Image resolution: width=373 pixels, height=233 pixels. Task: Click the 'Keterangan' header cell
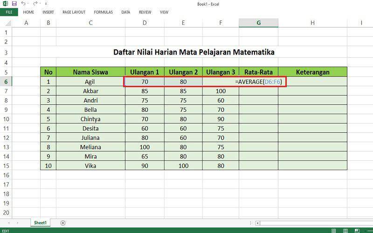coord(312,72)
